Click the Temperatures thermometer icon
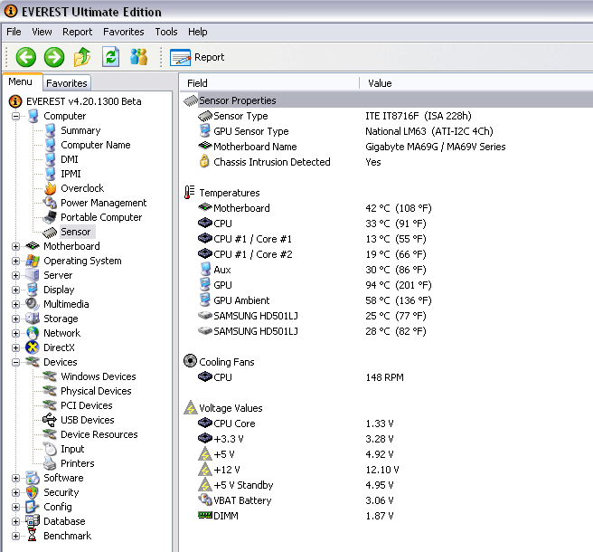Screen dimensions: 593x552 click(189, 193)
